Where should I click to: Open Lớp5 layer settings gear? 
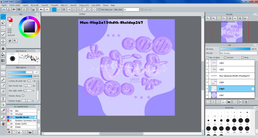click(x=252, y=89)
